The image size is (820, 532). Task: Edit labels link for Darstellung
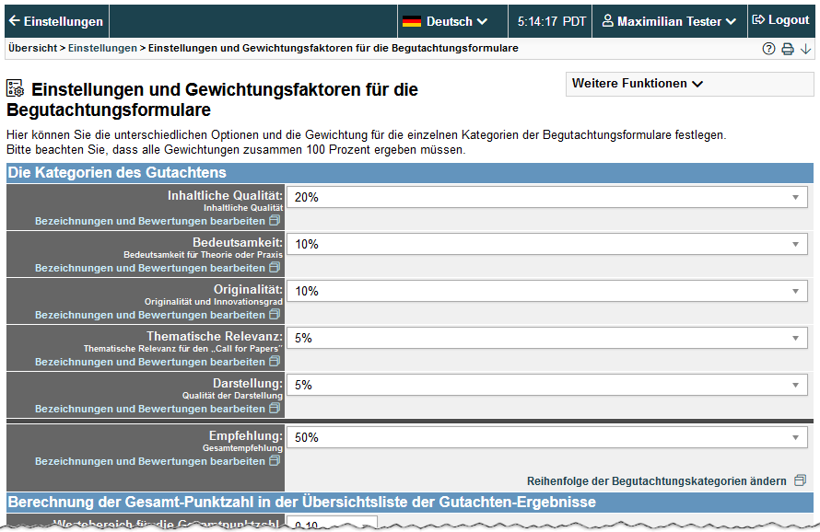click(150, 410)
